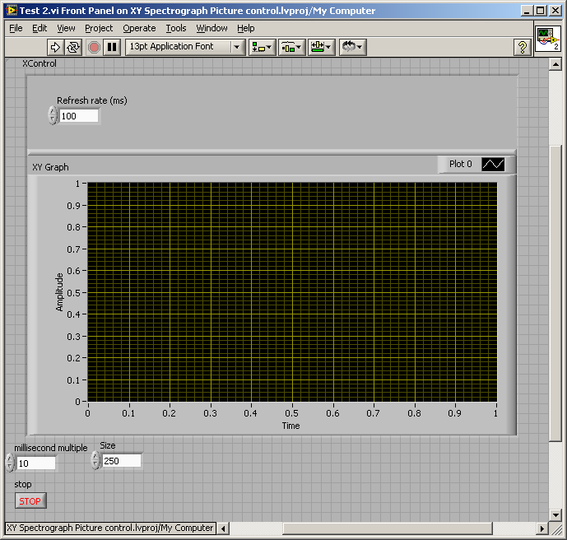The image size is (567, 540).
Task: Open the Help menu
Action: point(246,28)
